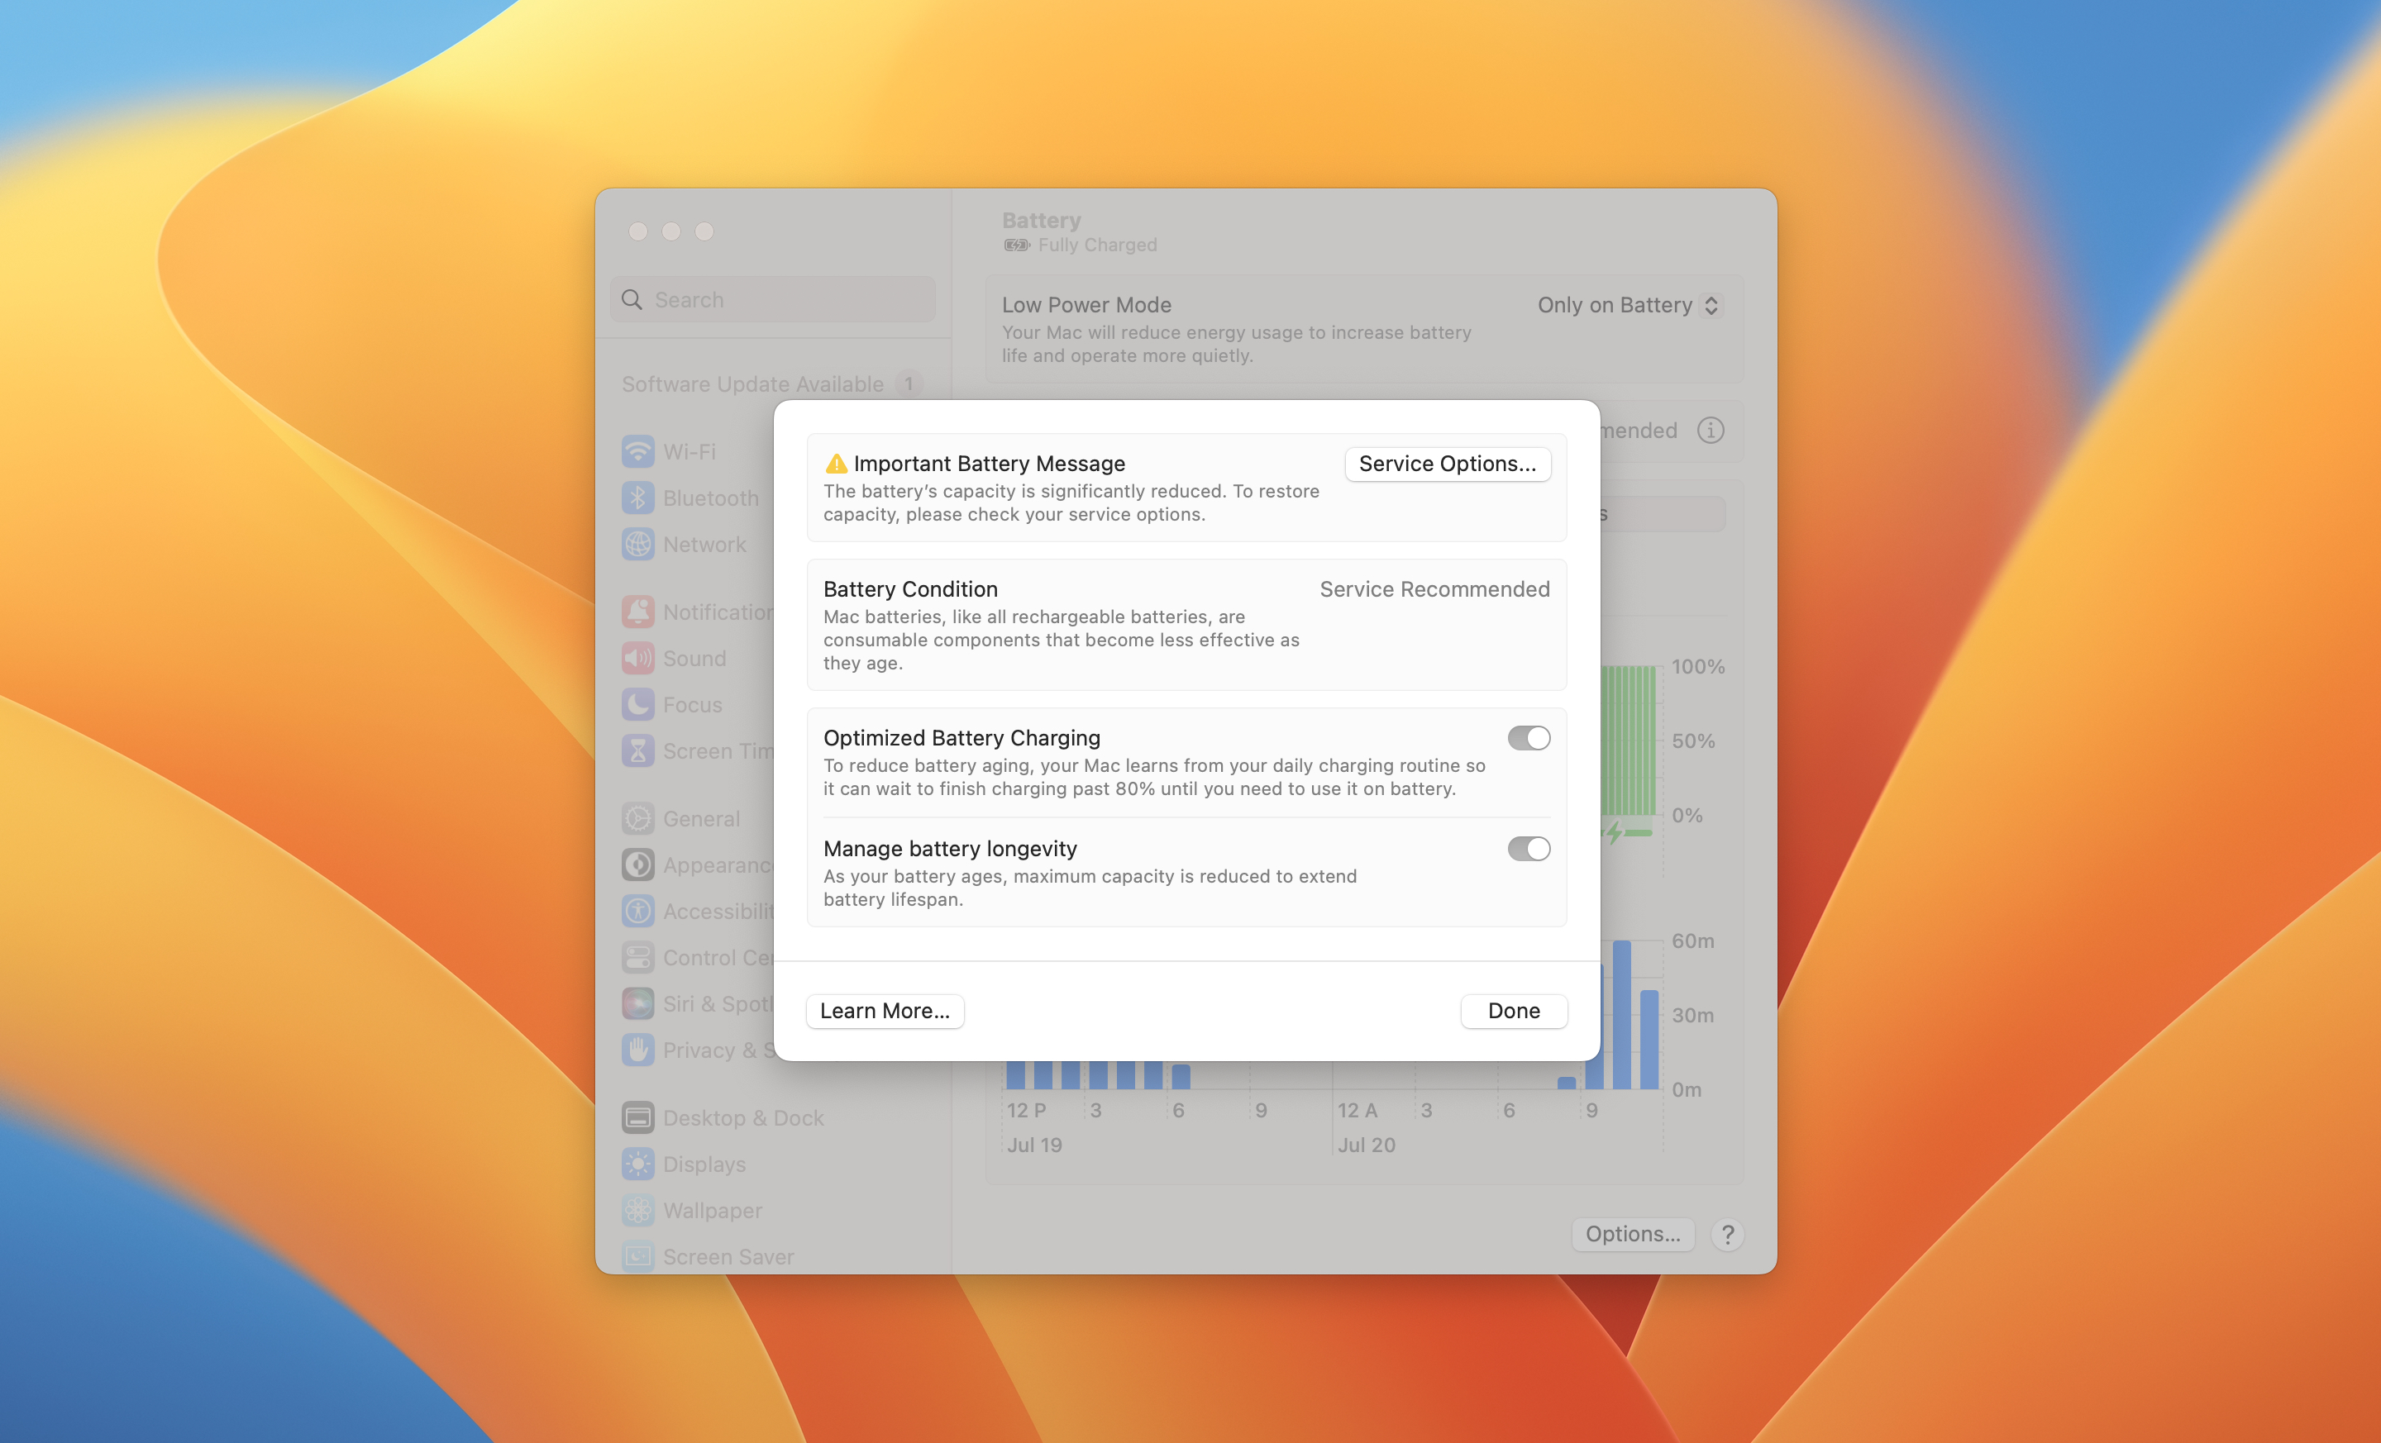
Task: Click the battery health info icon
Action: [1710, 430]
